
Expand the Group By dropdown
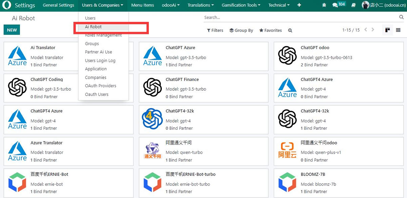click(x=241, y=30)
